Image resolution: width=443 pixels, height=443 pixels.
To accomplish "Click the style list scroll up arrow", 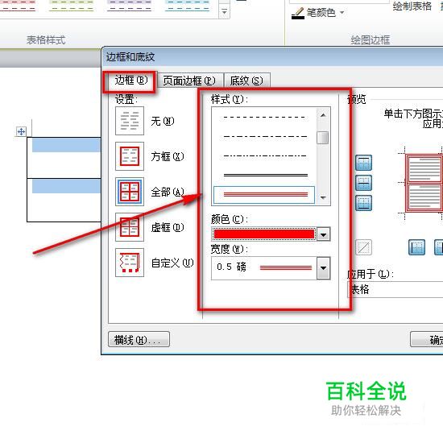I will (x=323, y=115).
